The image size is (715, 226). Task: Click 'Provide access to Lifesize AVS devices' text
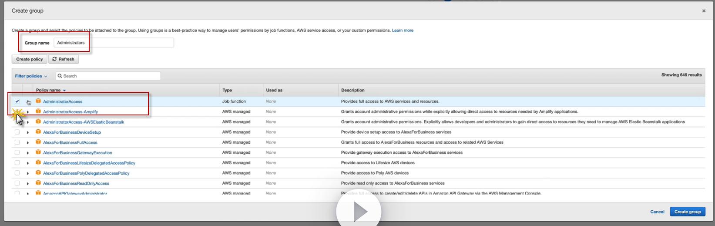378,163
